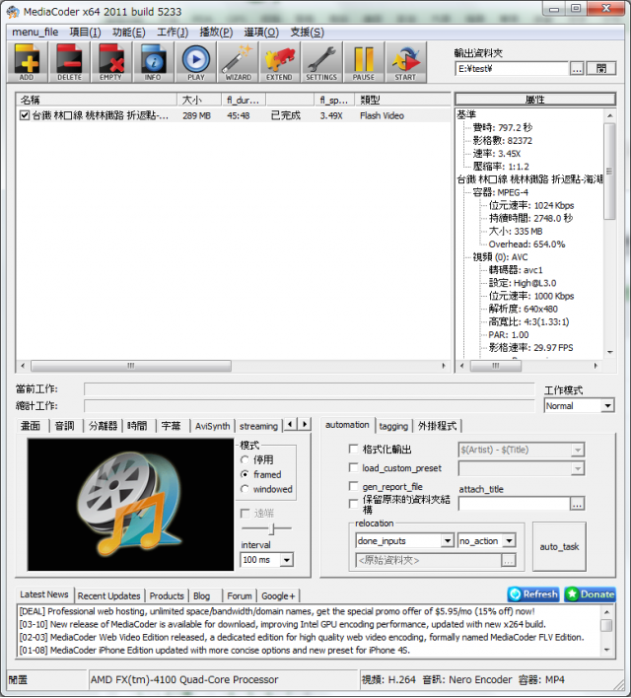Select the windowed mode radio button
Image resolution: width=631 pixels, height=698 pixels.
[x=245, y=489]
